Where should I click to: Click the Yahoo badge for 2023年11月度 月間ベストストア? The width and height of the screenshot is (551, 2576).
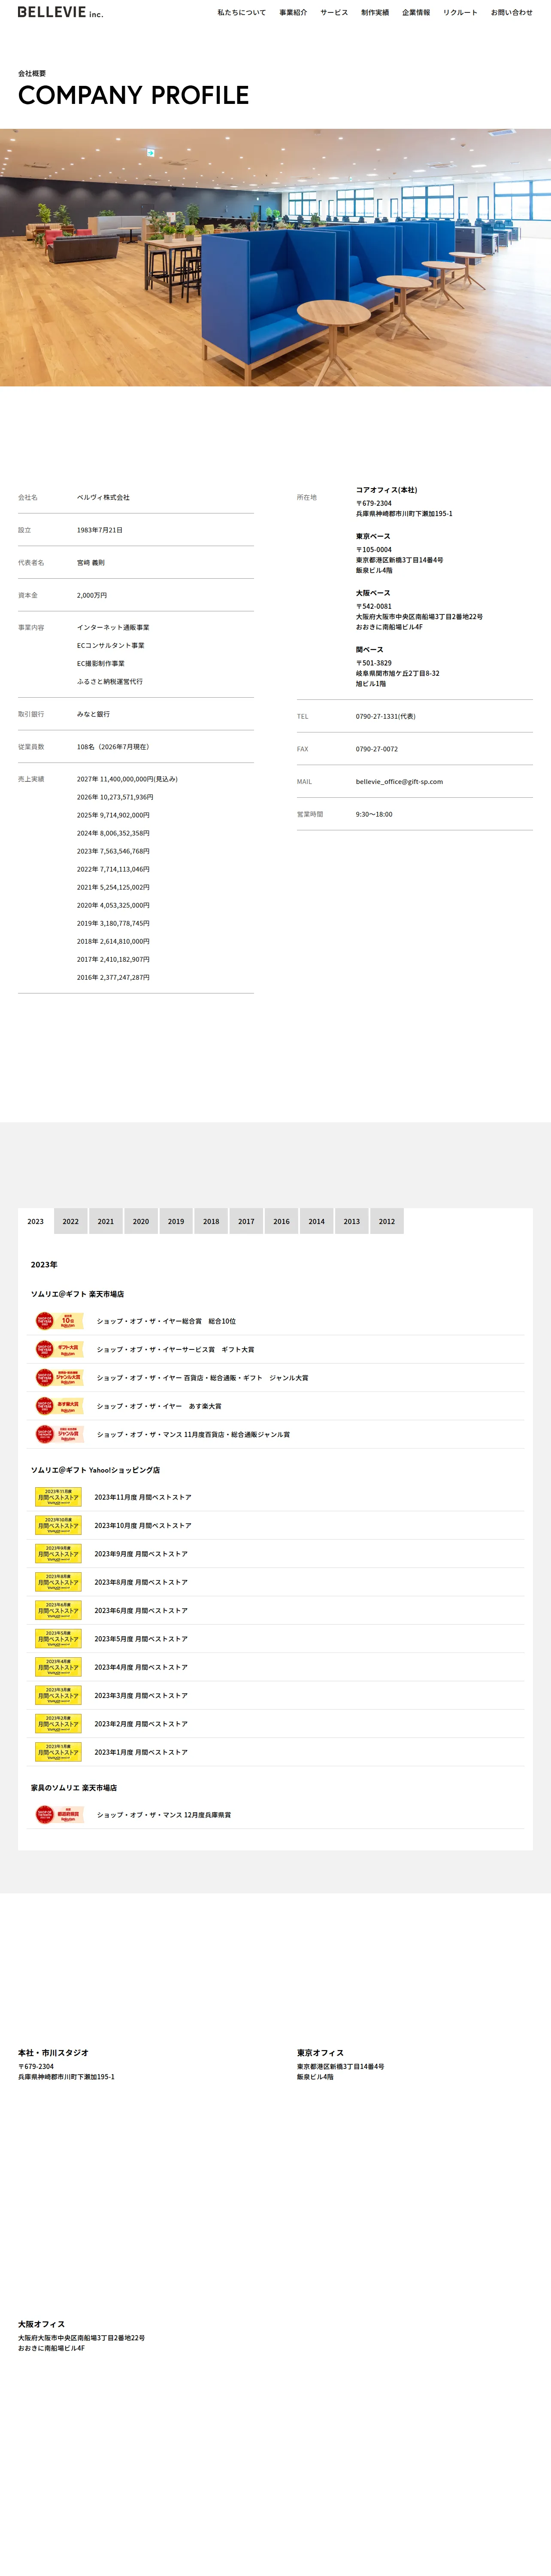click(58, 1497)
